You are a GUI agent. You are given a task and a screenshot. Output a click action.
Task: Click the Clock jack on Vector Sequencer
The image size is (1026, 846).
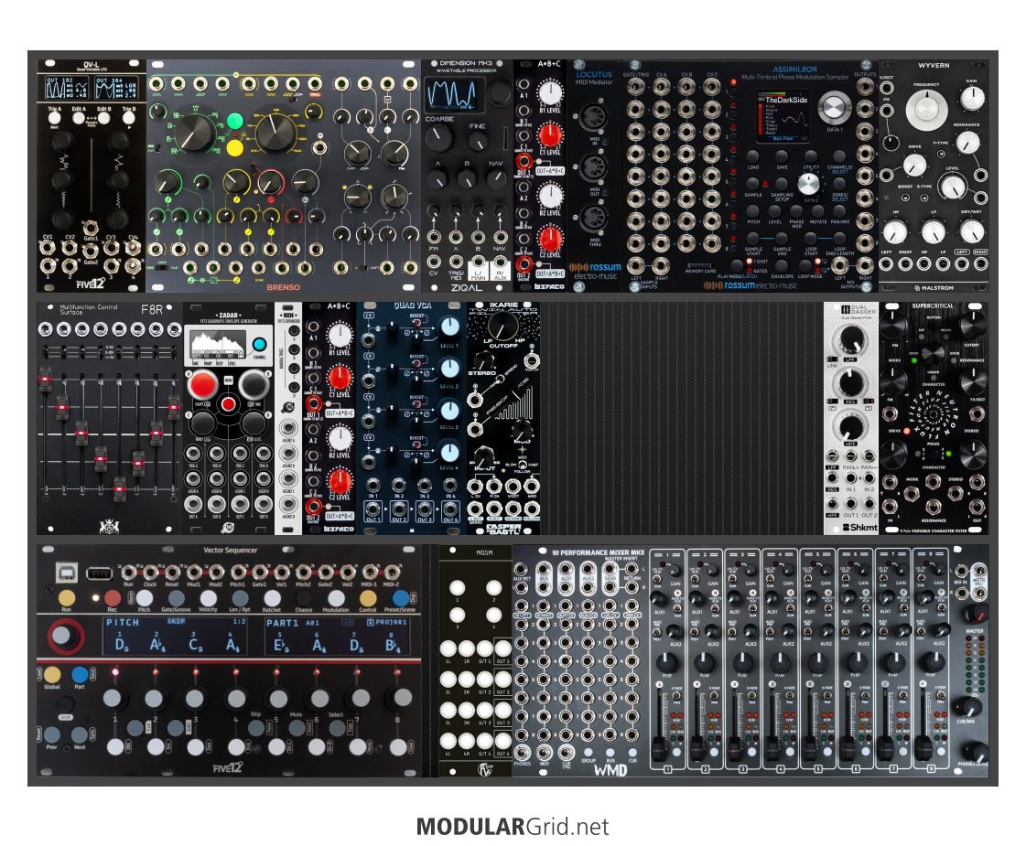[x=150, y=572]
